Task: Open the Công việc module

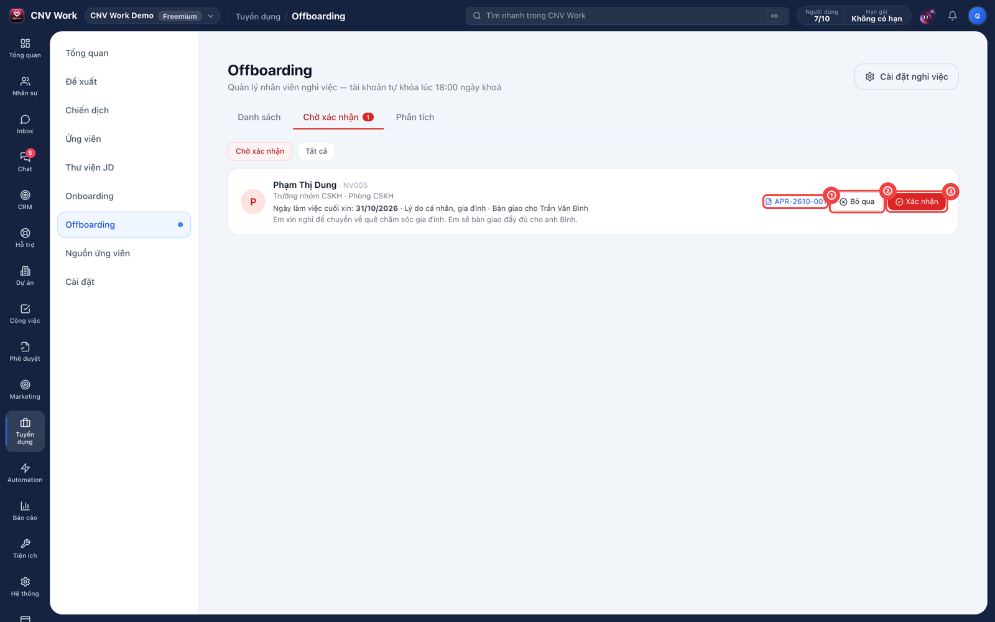Action: 25,314
